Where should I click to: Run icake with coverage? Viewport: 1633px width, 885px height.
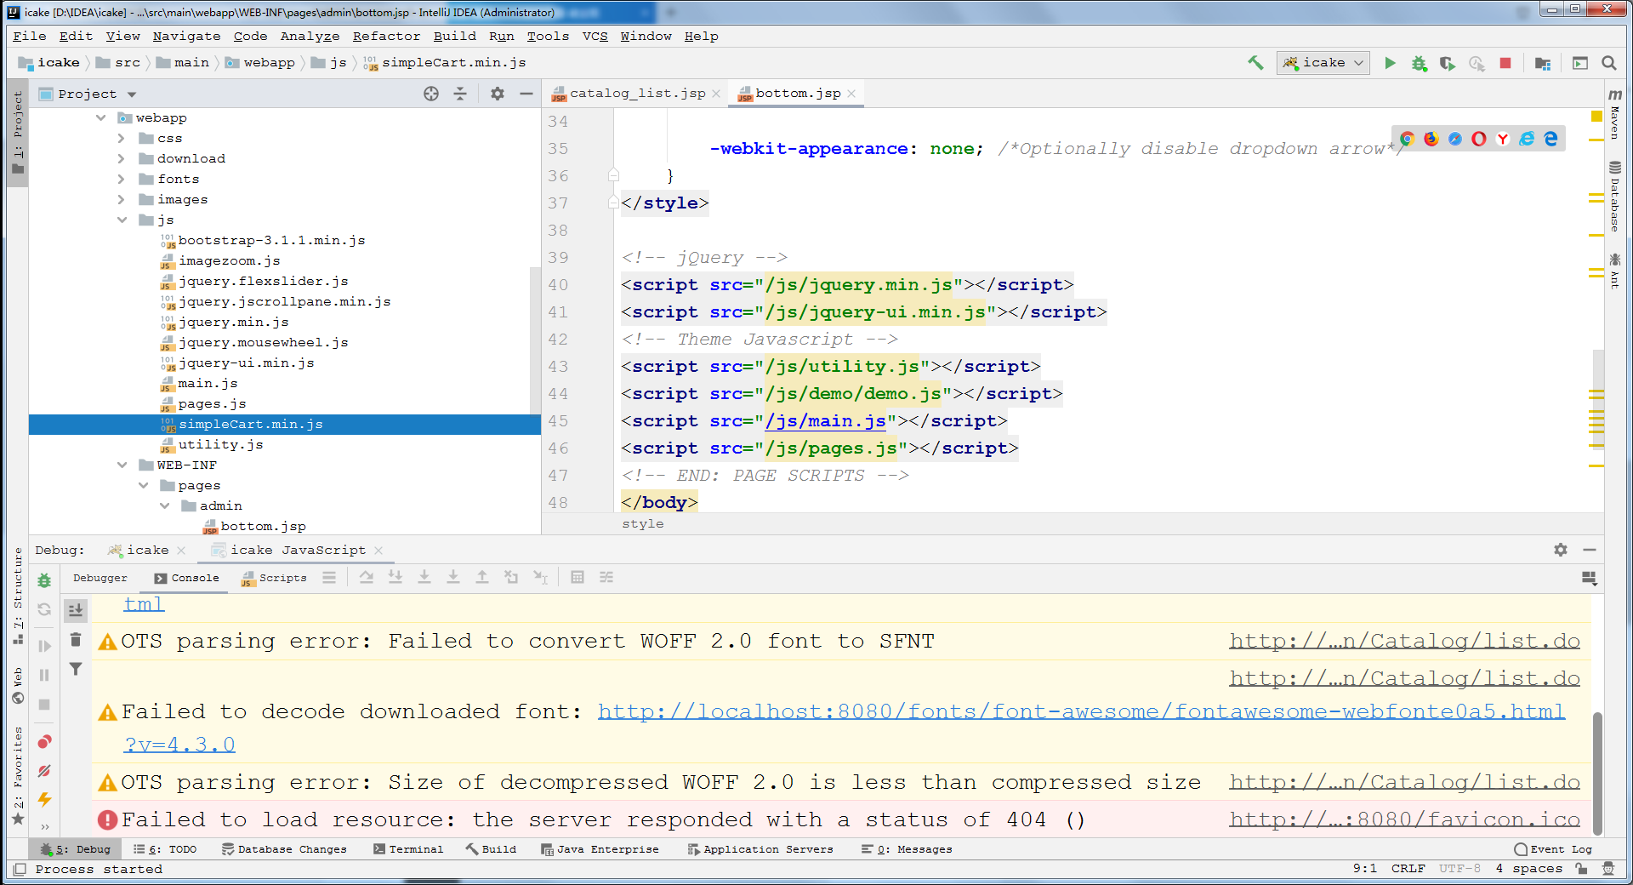pyautogui.click(x=1448, y=63)
